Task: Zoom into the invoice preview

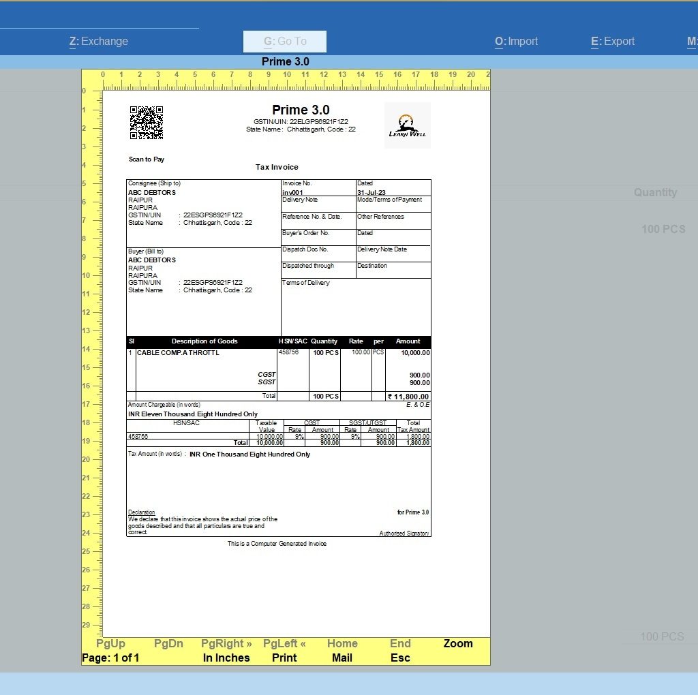Action: [x=457, y=643]
